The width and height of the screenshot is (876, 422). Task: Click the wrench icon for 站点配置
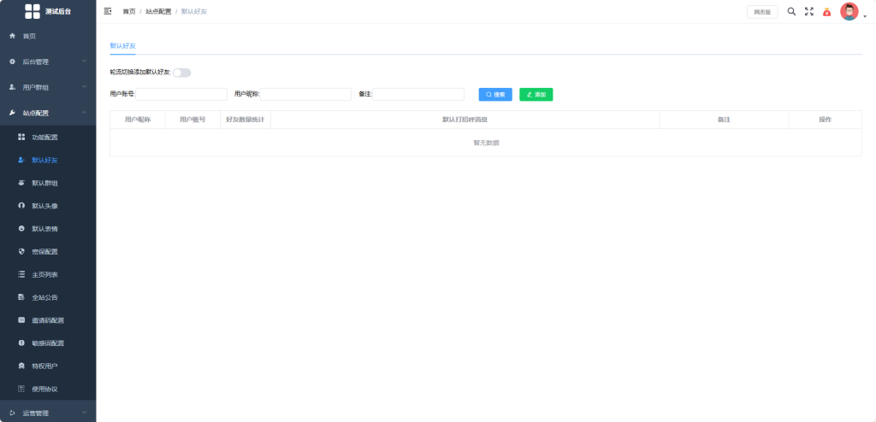coord(12,113)
